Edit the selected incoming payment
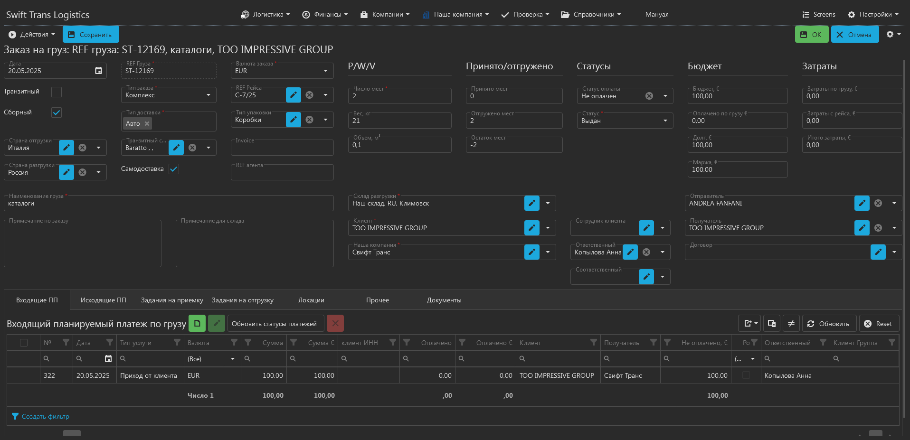 coord(217,323)
